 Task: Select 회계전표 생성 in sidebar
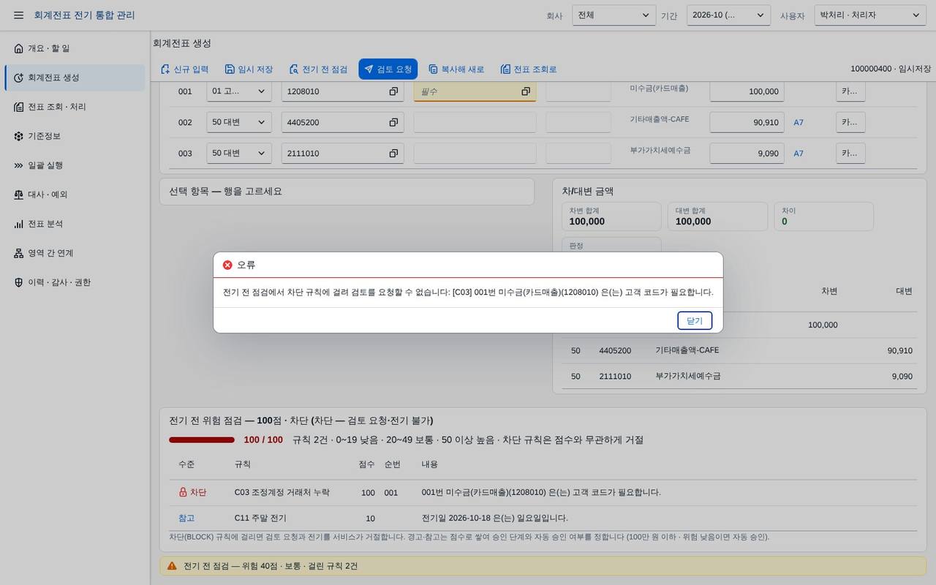[x=75, y=78]
